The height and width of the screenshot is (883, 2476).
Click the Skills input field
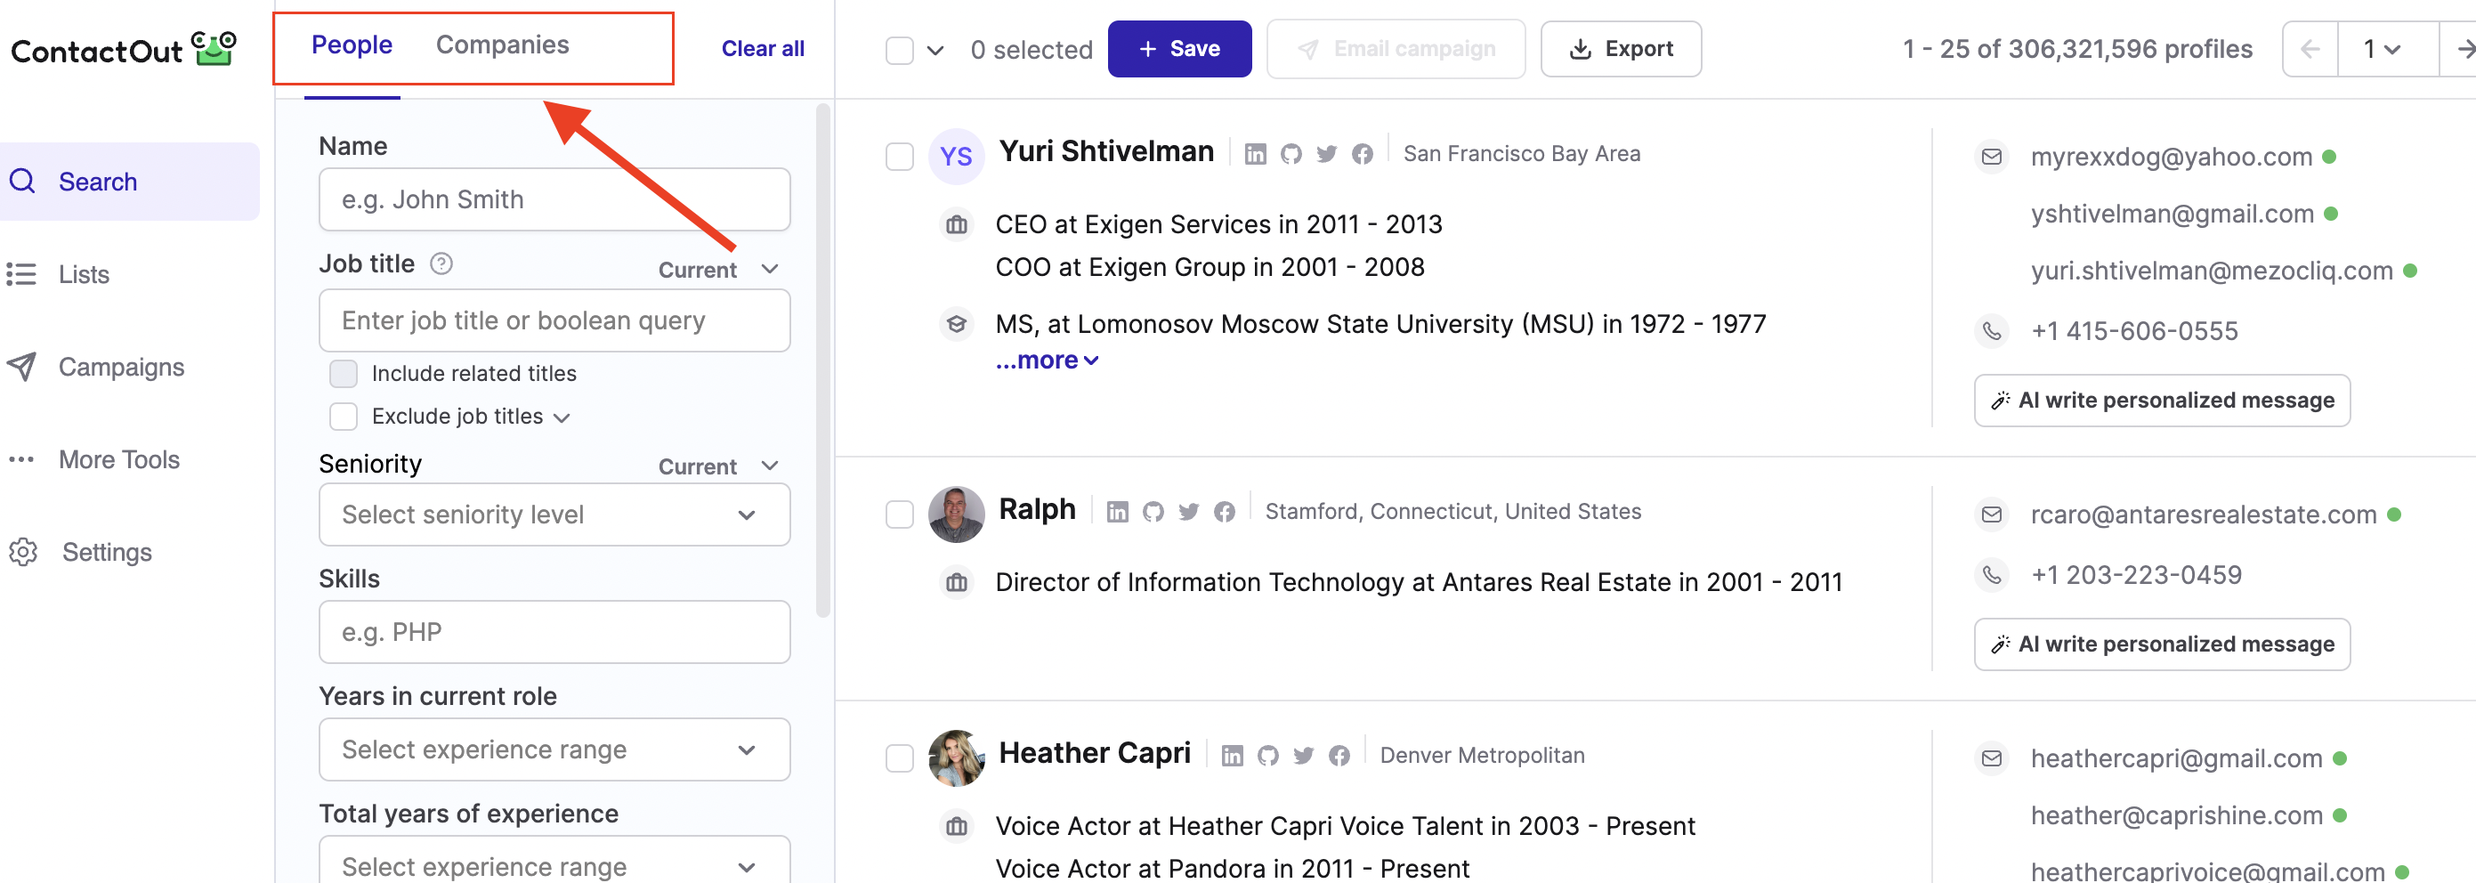(554, 632)
